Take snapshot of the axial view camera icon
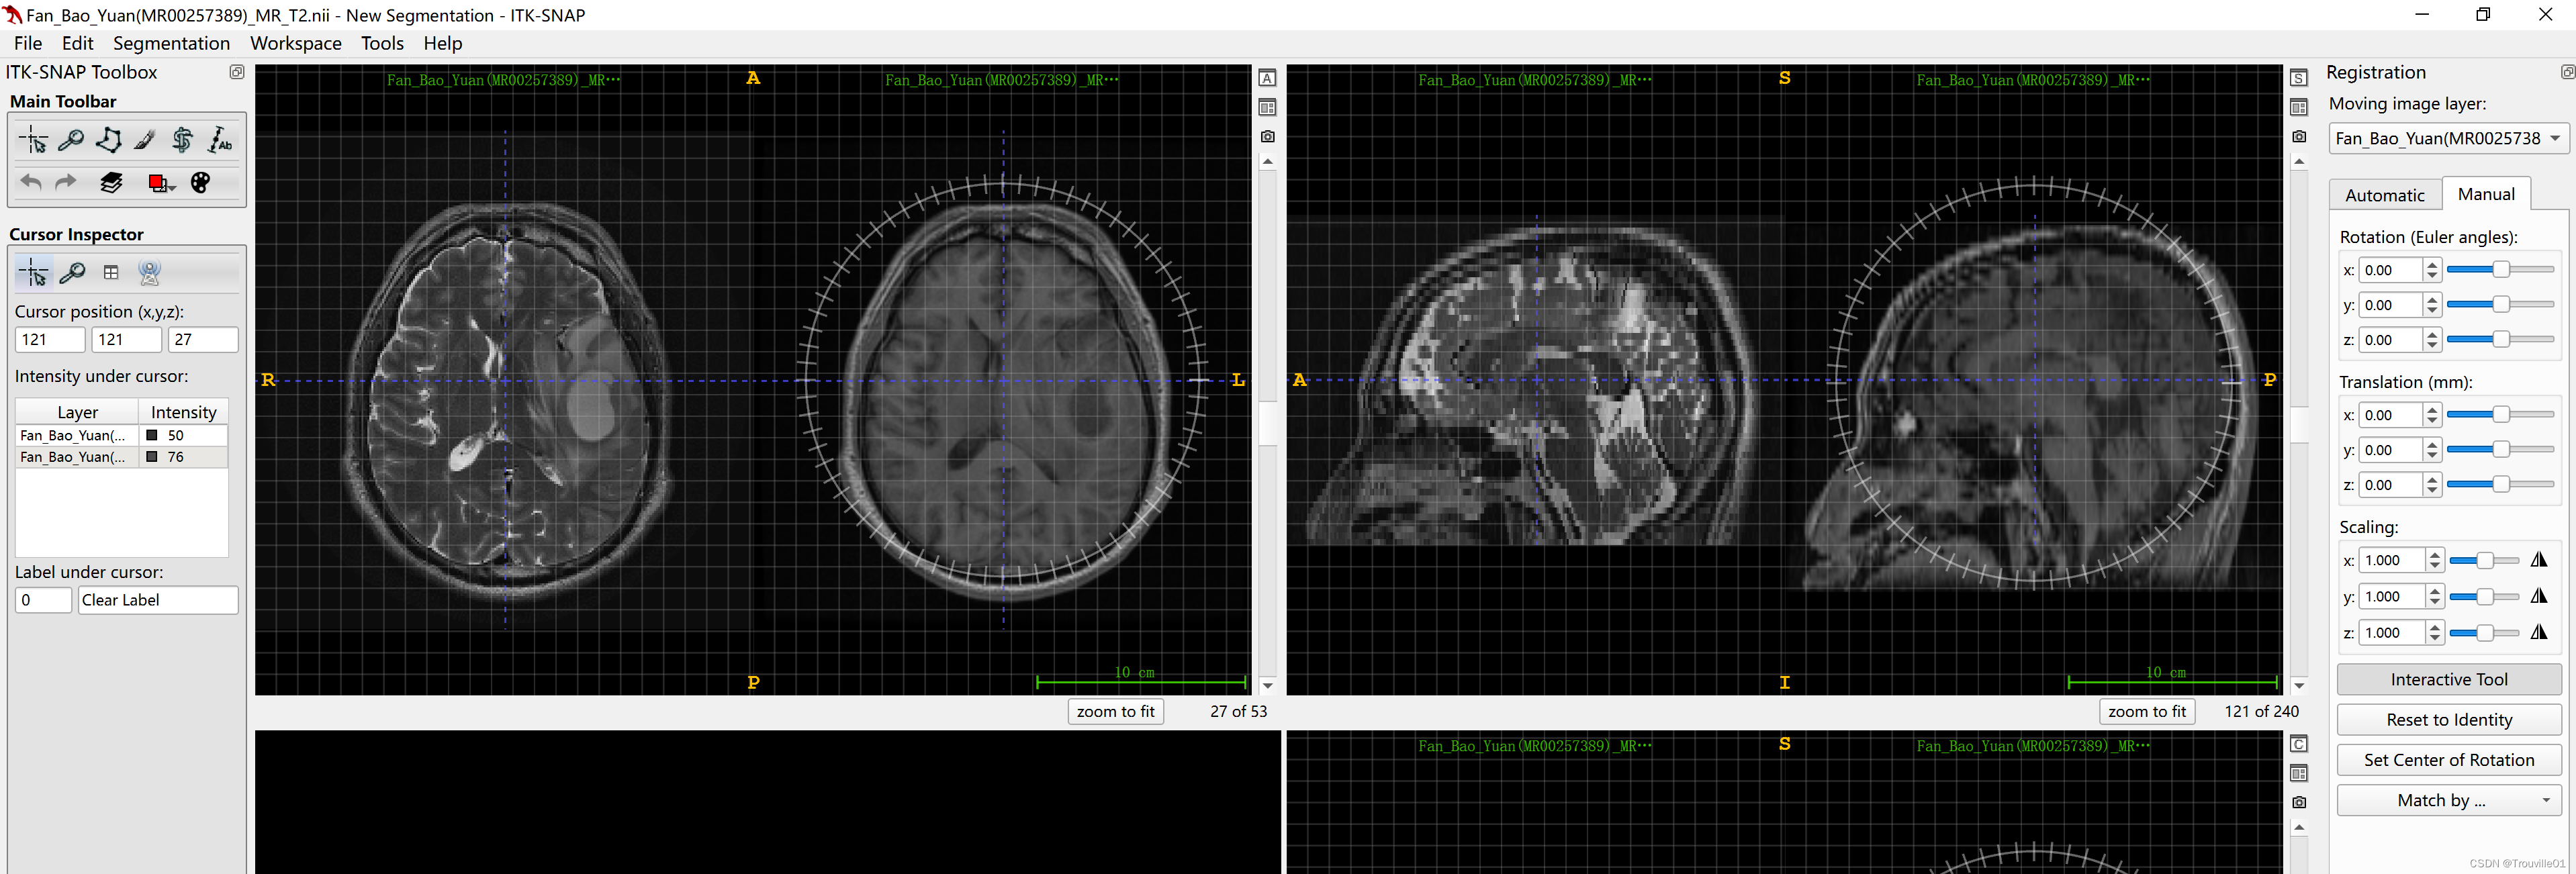The image size is (2576, 874). [x=1267, y=137]
